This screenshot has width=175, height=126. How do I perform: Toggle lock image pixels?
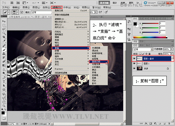coord(143,54)
